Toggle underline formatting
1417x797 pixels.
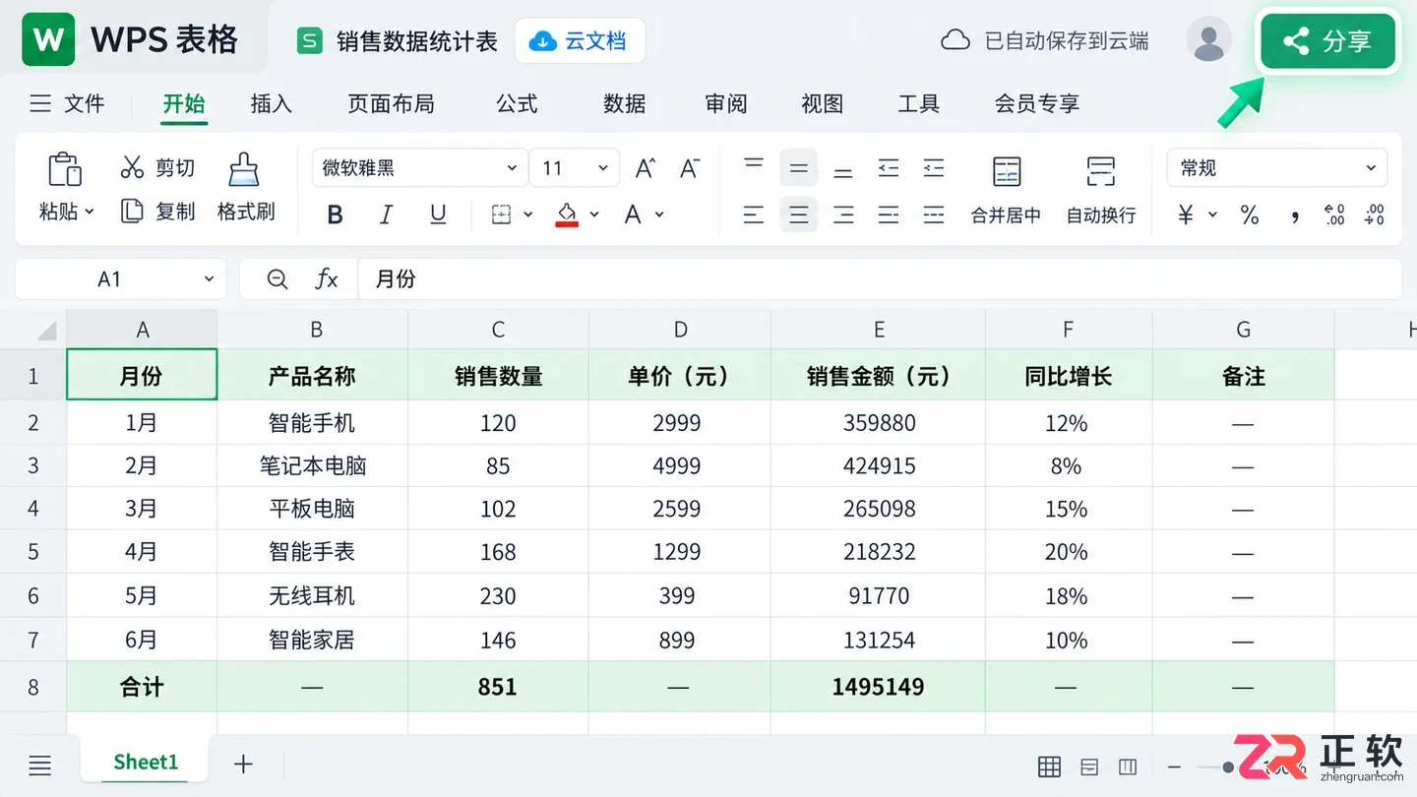click(x=439, y=215)
